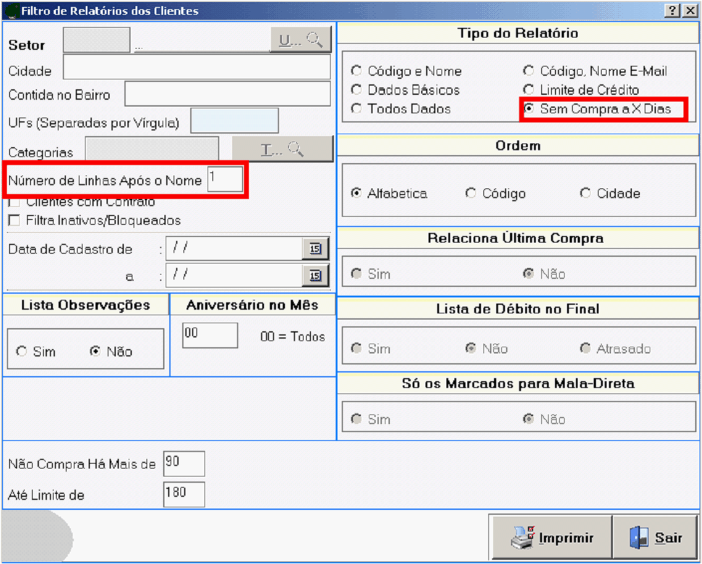Select Limite de Crédito report type
Viewport: 702px width, 564px height.
point(528,90)
